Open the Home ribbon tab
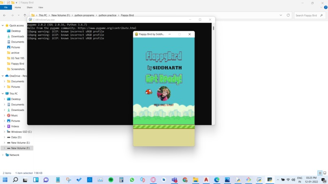328x184 pixels. 18,7
